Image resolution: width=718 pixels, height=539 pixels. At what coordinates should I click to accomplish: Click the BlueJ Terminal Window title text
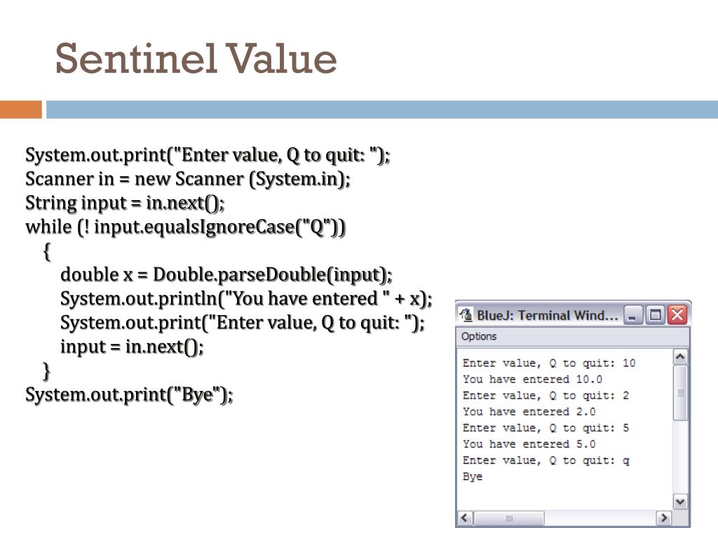point(547,315)
